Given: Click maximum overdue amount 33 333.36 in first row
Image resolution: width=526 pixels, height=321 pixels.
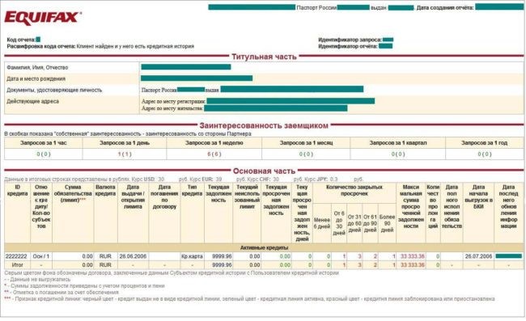Looking at the screenshot, I should [412, 256].
